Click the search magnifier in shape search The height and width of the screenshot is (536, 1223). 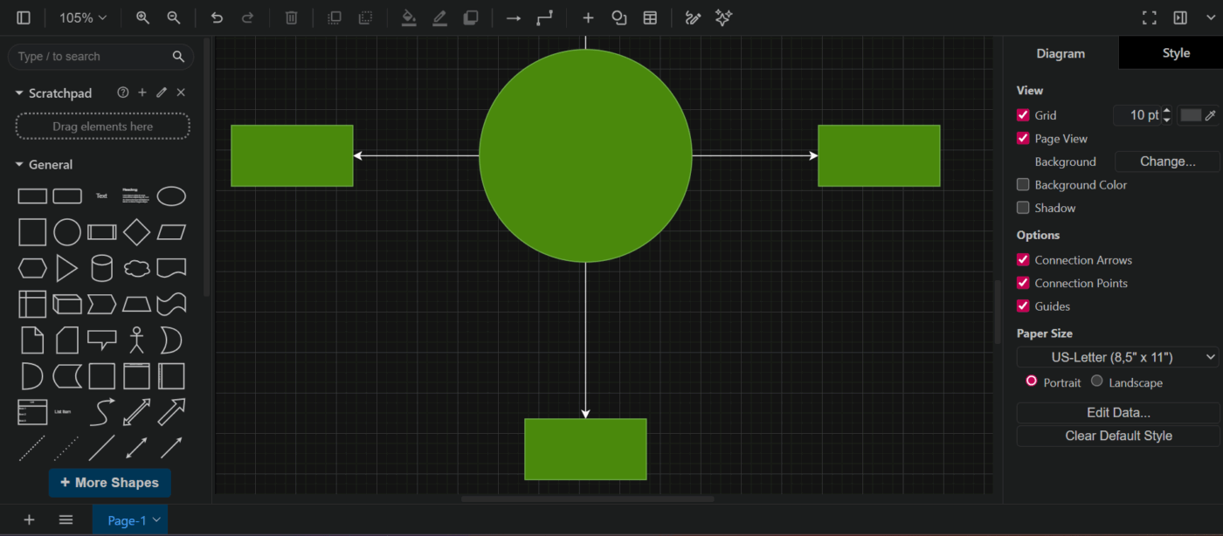(x=178, y=57)
